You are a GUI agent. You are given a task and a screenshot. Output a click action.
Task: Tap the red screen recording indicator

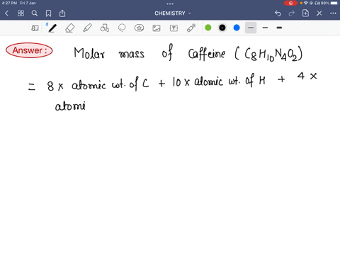290,3
